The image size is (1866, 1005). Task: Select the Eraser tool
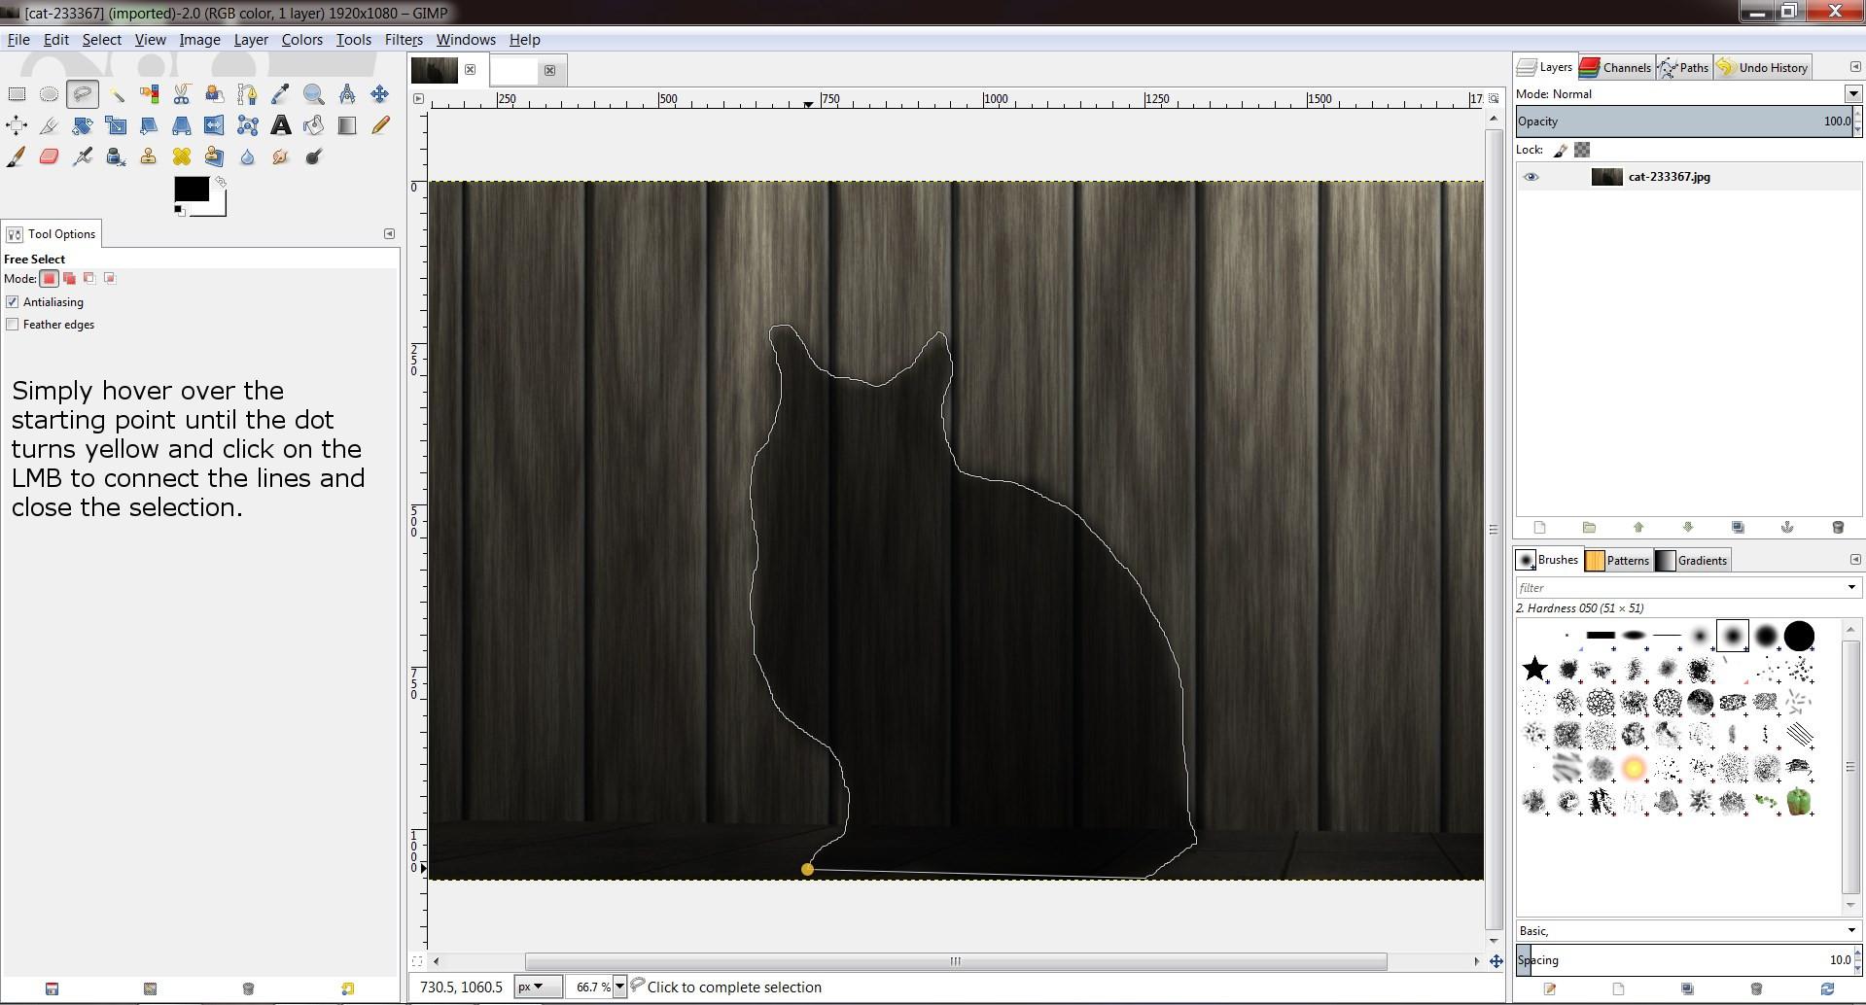(x=49, y=156)
